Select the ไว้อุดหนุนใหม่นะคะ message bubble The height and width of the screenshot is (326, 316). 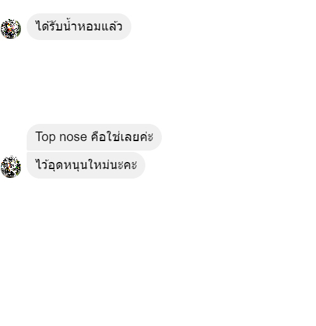click(86, 165)
